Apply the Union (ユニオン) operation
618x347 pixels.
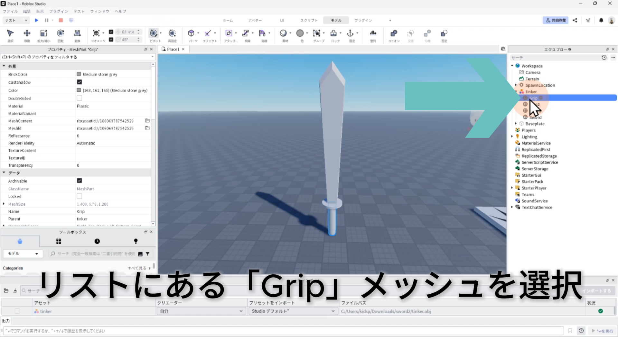click(x=394, y=33)
